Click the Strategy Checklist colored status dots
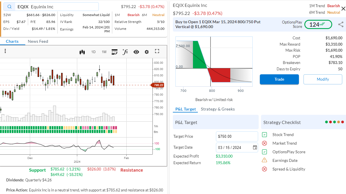The width and height of the screenshot is (346, 194). [x=335, y=122]
